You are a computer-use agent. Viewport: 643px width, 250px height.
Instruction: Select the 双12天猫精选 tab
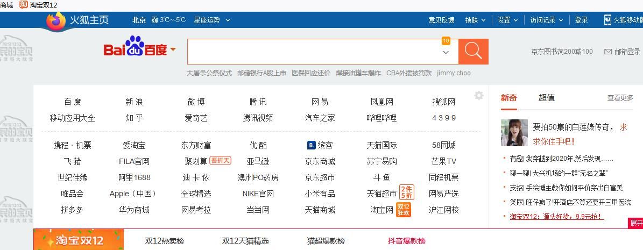coord(245,241)
